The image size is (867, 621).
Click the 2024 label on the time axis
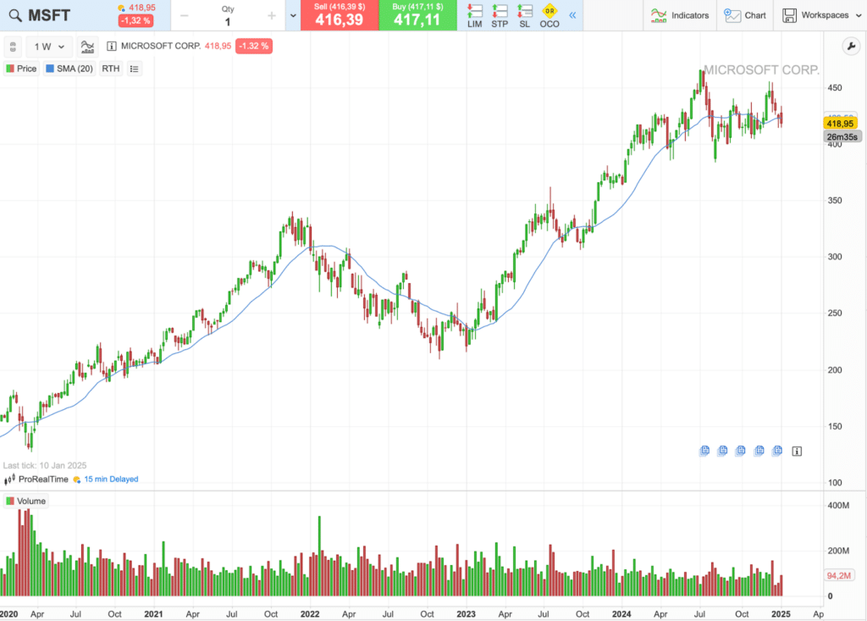pyautogui.click(x=621, y=614)
